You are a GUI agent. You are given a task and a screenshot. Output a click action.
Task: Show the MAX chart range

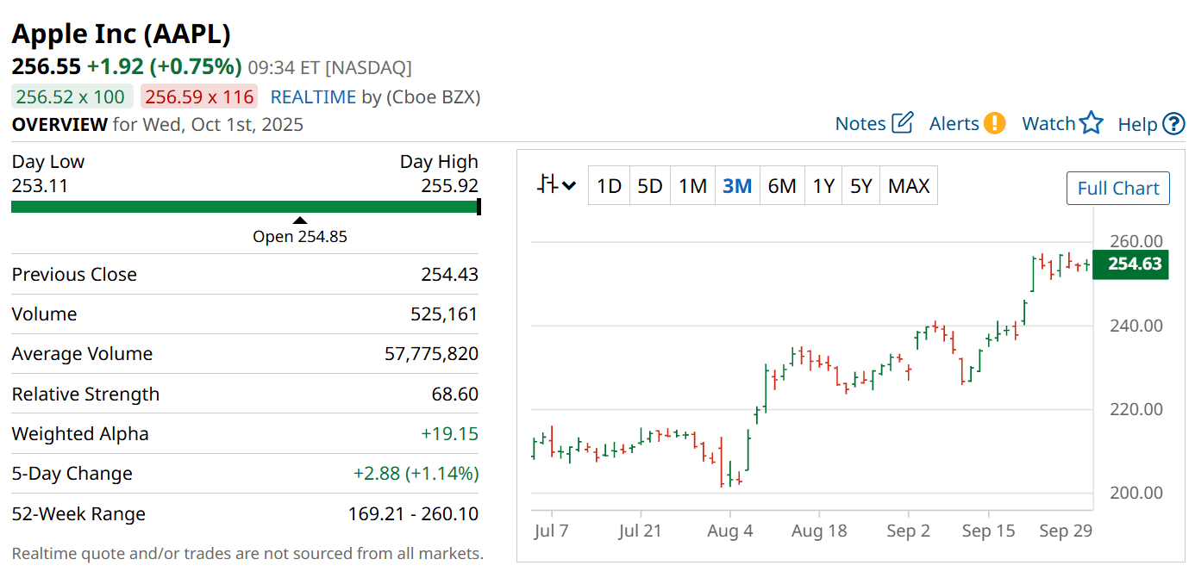pos(909,186)
